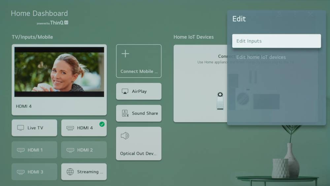This screenshot has width=330, height=186.
Task: Open Sound Share via its speaker icon
Action: 125,113
